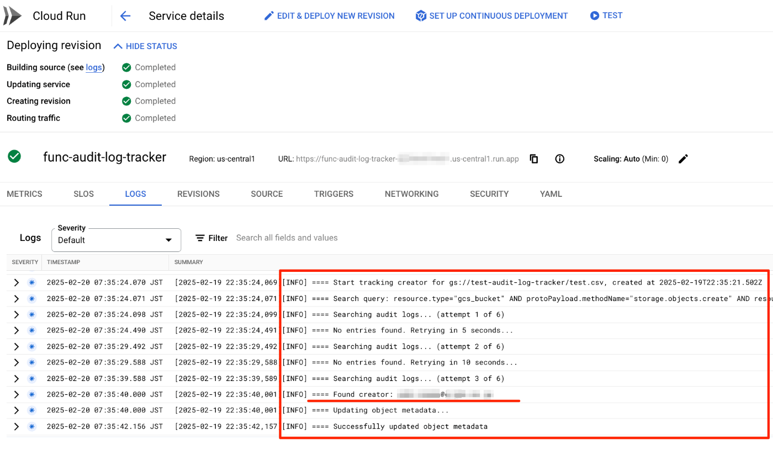Click green service status check icon
The image size is (773, 456).
tap(14, 157)
